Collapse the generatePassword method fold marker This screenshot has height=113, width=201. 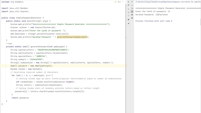pos(1,47)
